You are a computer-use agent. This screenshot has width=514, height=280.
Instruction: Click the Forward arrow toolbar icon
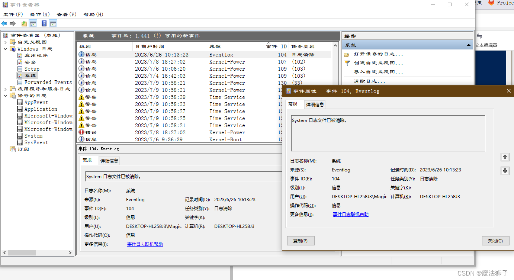tap(13, 24)
